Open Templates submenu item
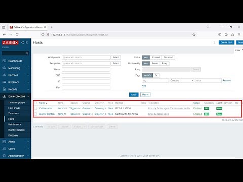The height and width of the screenshot is (182, 243). 14,113
